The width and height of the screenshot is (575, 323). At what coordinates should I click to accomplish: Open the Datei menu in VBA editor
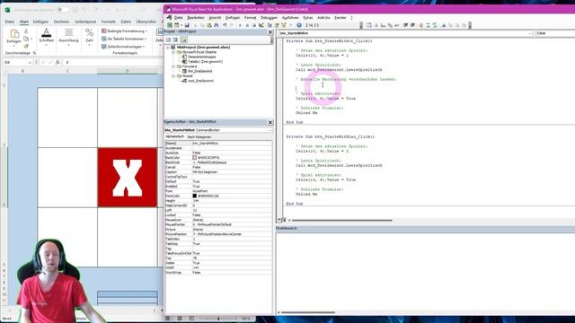(179, 18)
